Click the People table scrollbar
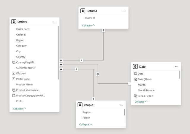This screenshot has width=190, height=134. tap(124, 112)
